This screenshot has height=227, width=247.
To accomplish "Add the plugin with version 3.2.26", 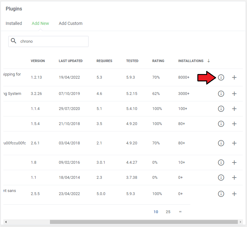I will (234, 94).
